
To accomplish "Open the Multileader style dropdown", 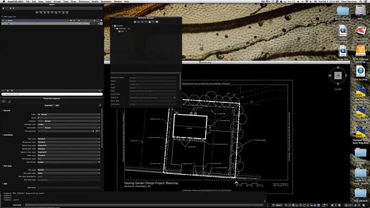I will click(x=69, y=149).
